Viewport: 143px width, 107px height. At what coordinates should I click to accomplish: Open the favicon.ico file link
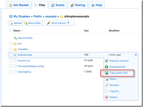pyautogui.click(x=24, y=61)
